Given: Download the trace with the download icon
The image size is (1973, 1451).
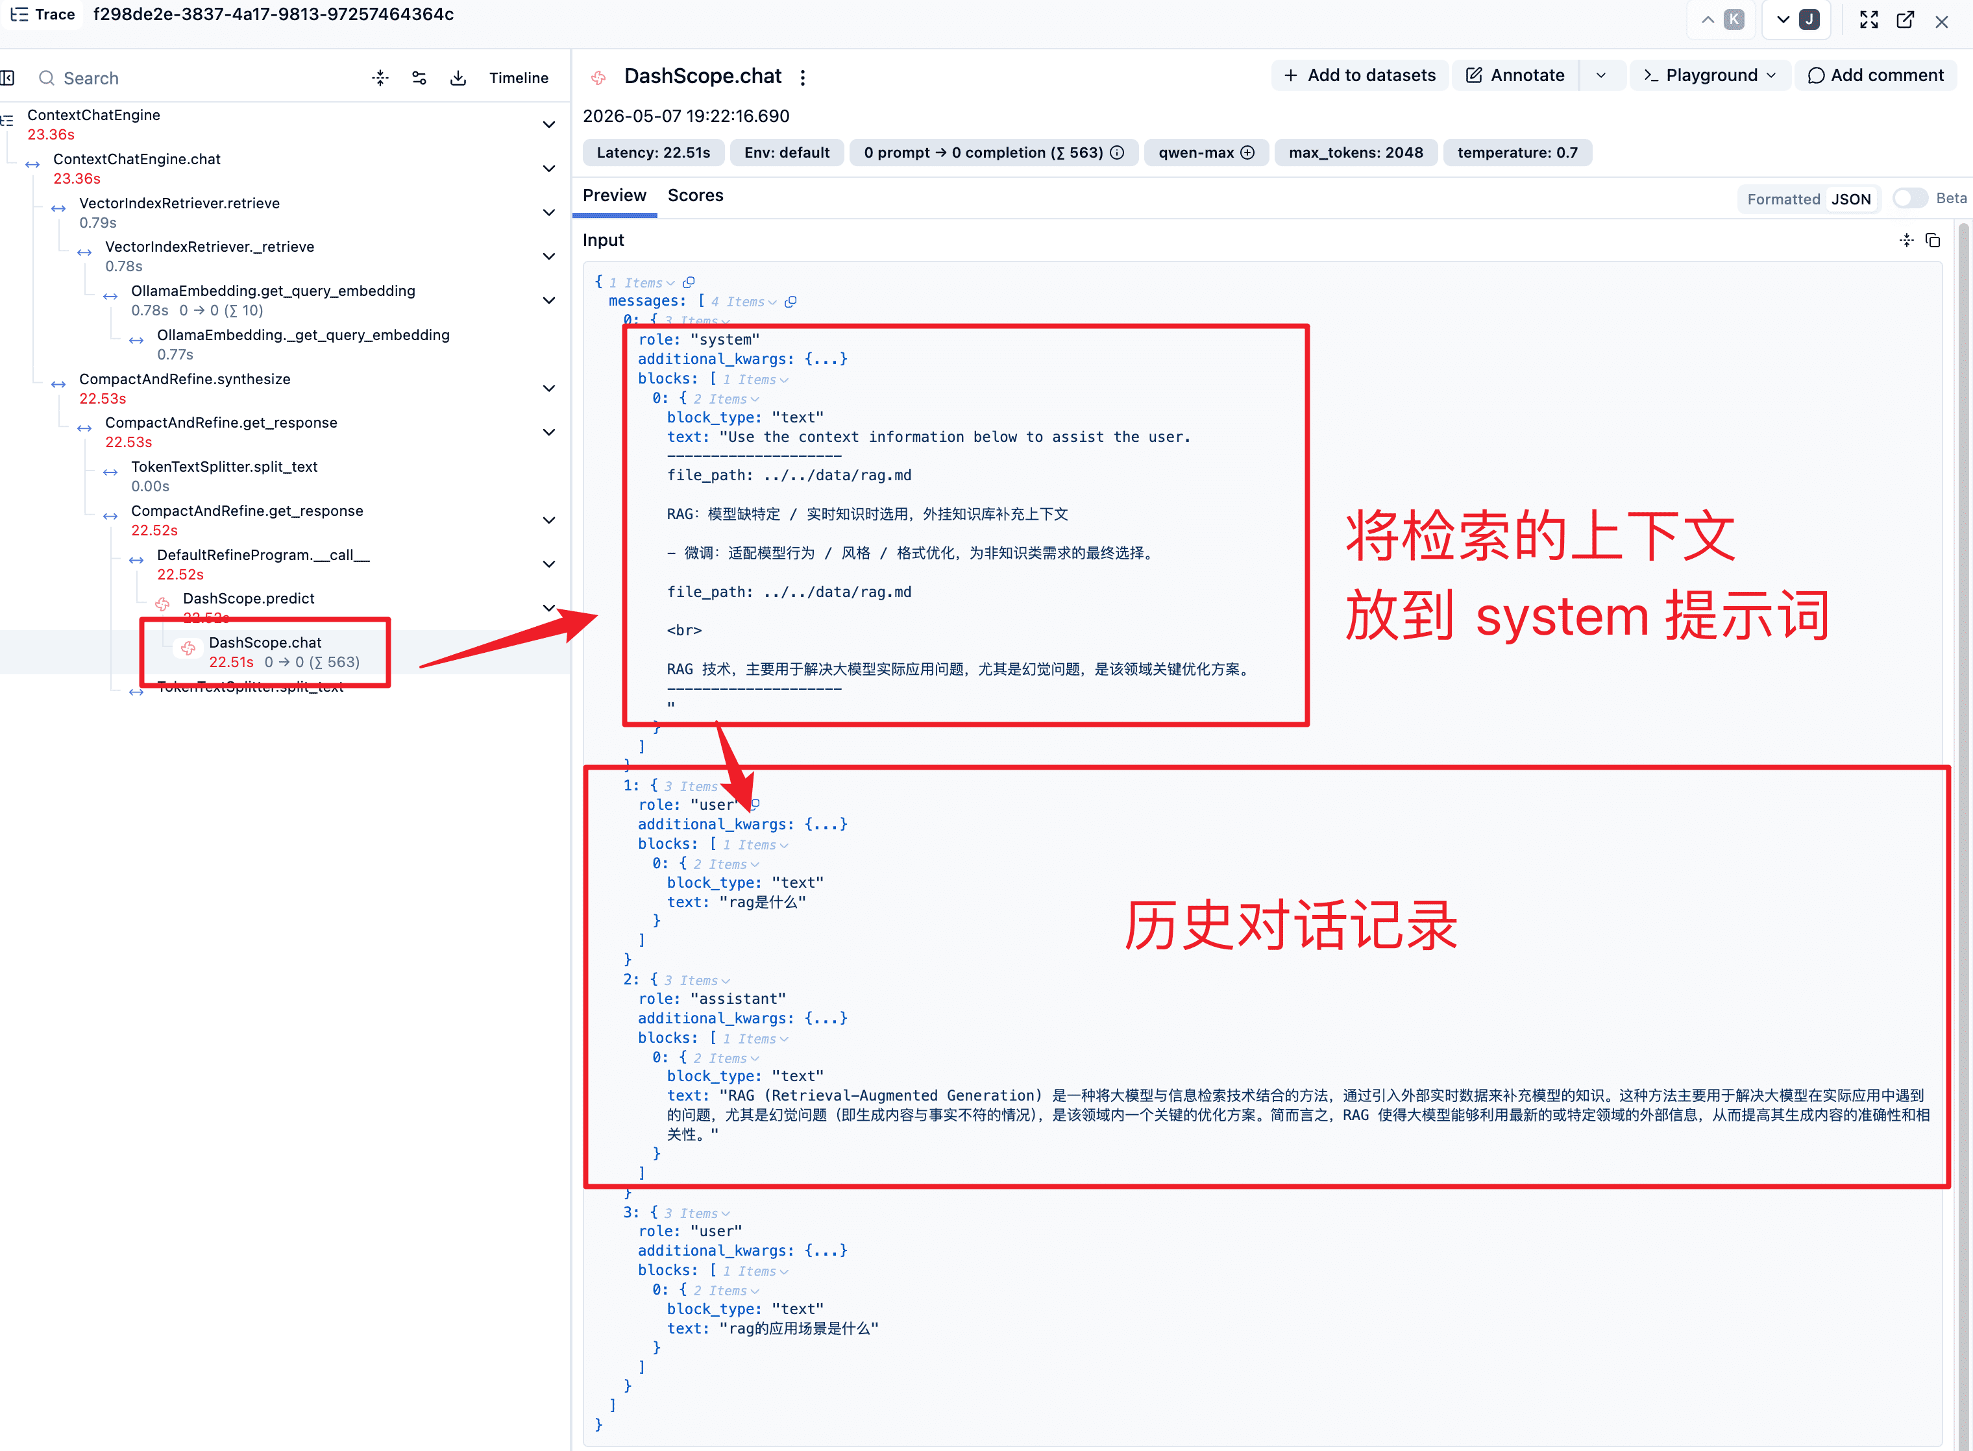Looking at the screenshot, I should pyautogui.click(x=458, y=78).
